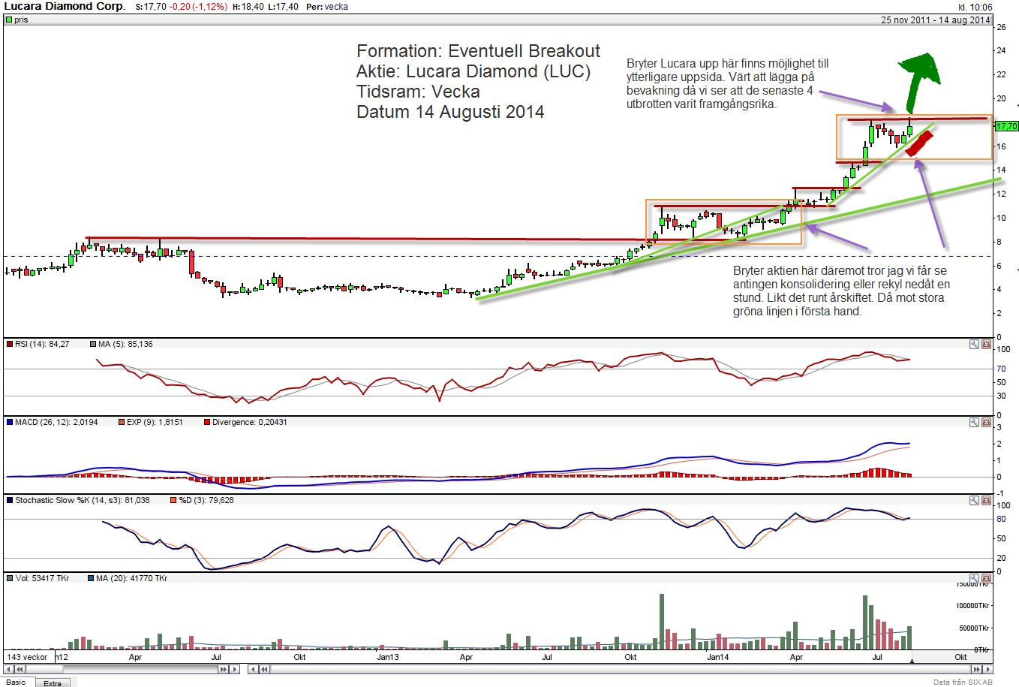Screen dimensions: 1019x687
Task: Switch to the Extra tab
Action: pyautogui.click(x=53, y=683)
